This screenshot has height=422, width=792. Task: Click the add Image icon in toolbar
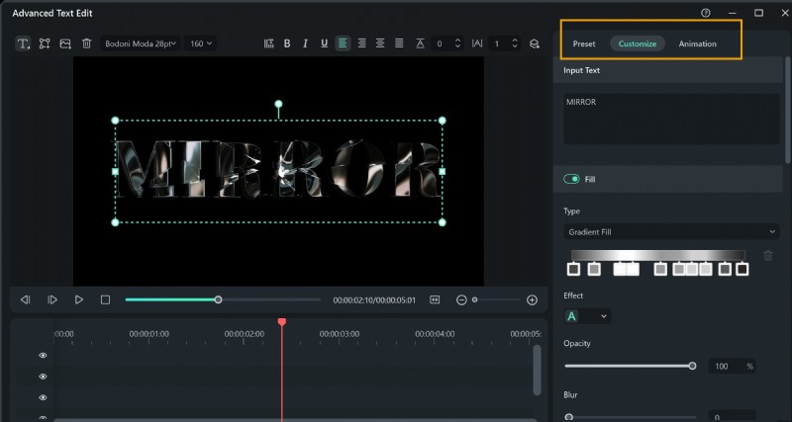click(65, 43)
